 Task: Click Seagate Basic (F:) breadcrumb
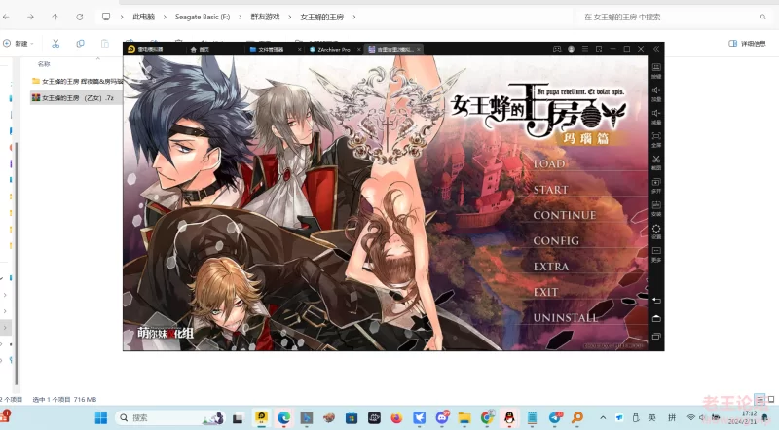pyautogui.click(x=203, y=17)
